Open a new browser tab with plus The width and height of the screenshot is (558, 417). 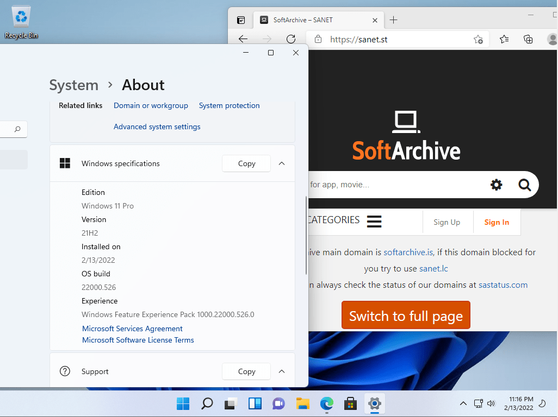point(393,20)
